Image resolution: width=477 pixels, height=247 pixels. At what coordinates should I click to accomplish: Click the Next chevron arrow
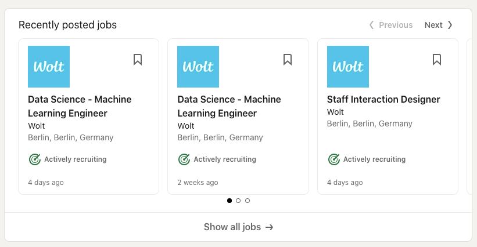pos(450,25)
